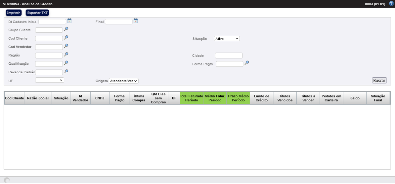Select the green Total Faturado Período header
395x184 pixels.
click(x=191, y=98)
